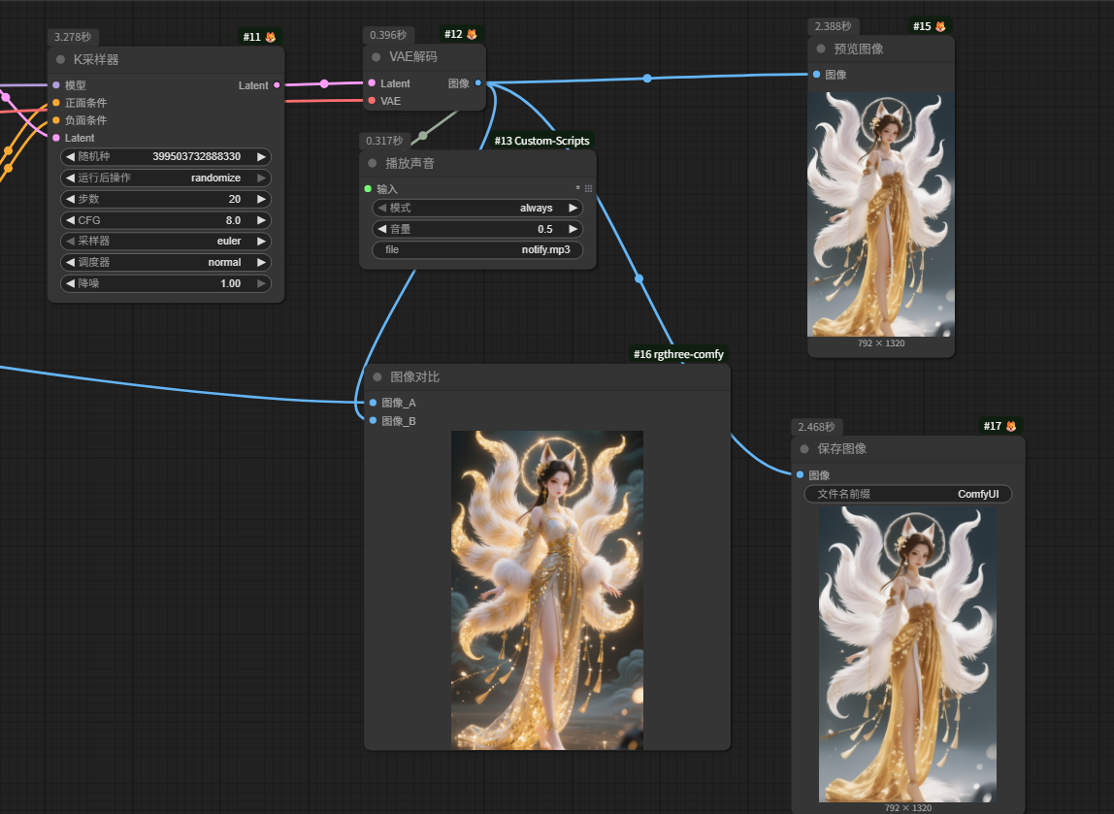Click the 2.388秒 timing label on 预览图像

(x=833, y=26)
